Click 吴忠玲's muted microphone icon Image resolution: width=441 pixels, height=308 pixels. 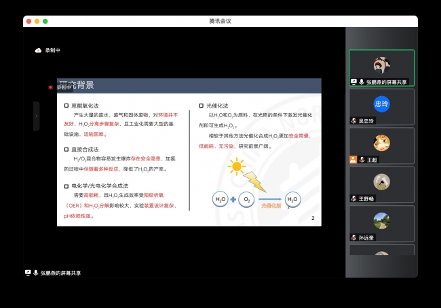[353, 120]
